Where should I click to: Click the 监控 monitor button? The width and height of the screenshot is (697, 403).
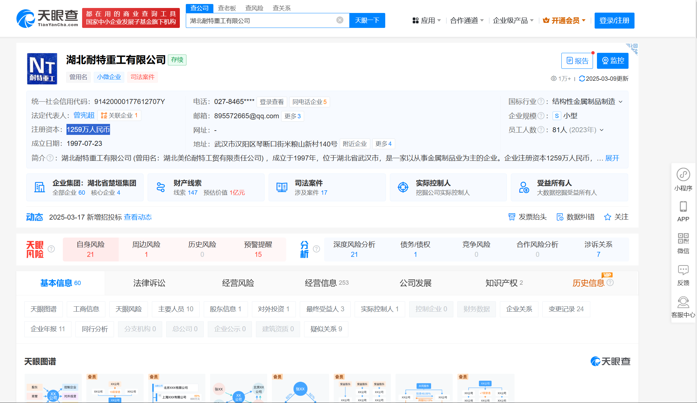click(613, 61)
